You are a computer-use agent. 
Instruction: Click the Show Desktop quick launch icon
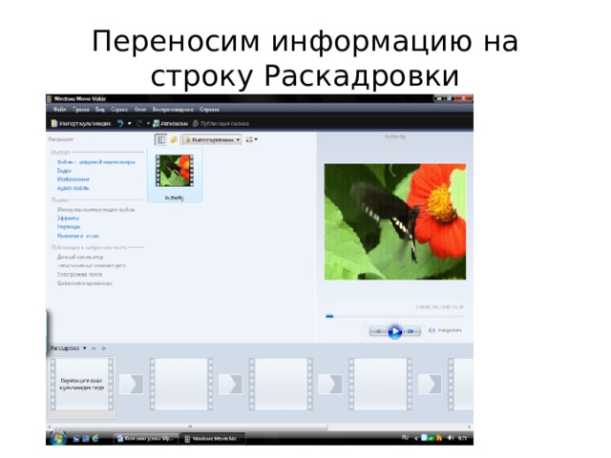click(76, 439)
